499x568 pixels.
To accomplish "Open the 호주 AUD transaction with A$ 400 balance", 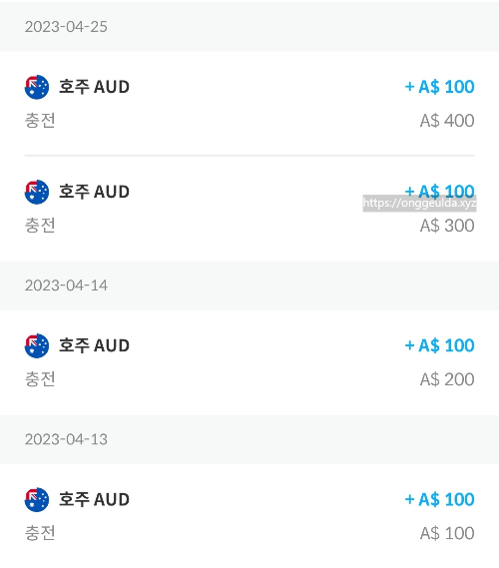I will pos(249,103).
